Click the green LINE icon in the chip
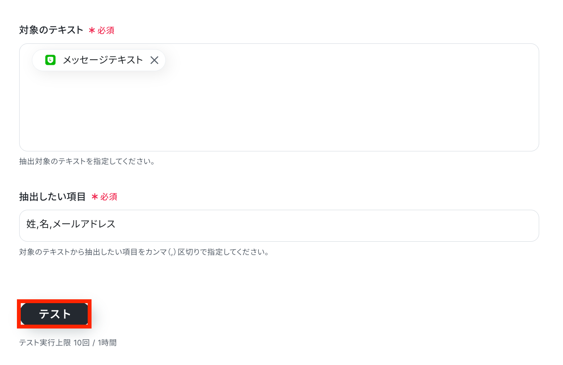Screen dimensions: 563x365 (50, 60)
